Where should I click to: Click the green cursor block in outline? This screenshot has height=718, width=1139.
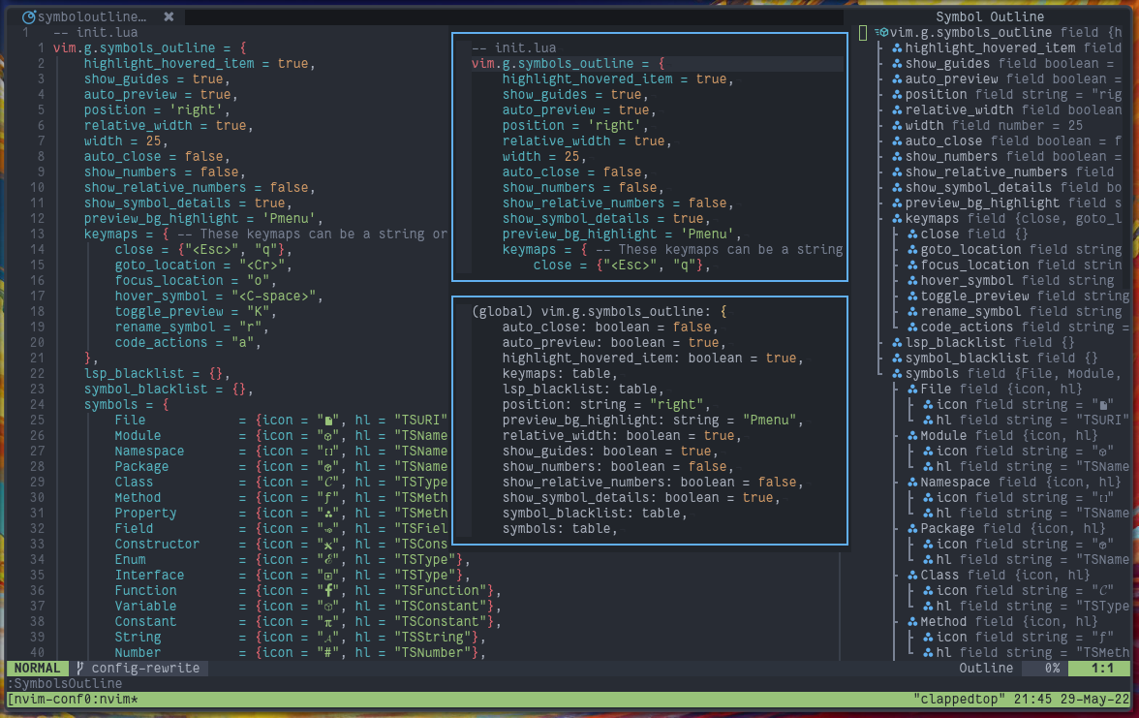862,32
